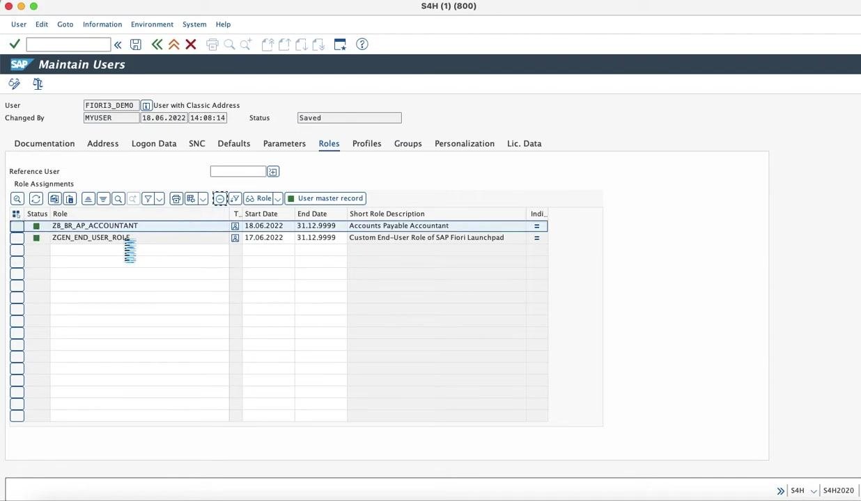Click the icon right of Delete Row
Screen dimensions: 861x501
235,199
